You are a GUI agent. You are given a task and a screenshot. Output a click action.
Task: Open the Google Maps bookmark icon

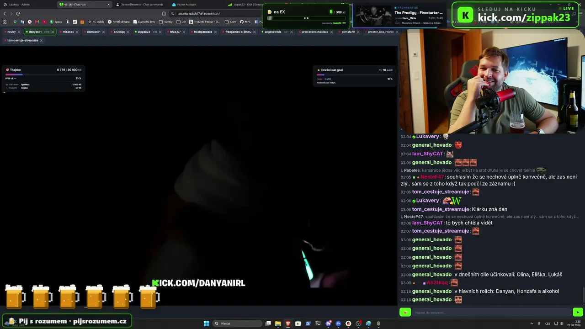pyautogui.click(x=15, y=22)
